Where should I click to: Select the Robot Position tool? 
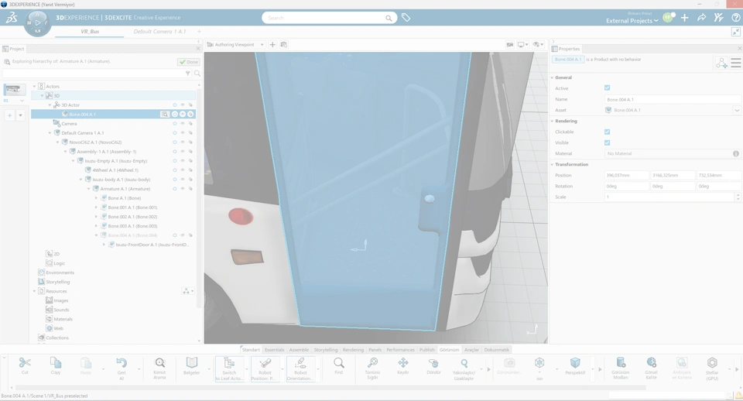pyautogui.click(x=265, y=368)
